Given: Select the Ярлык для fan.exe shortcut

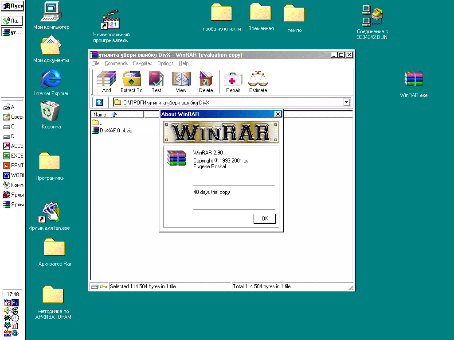Looking at the screenshot, I should [x=49, y=216].
